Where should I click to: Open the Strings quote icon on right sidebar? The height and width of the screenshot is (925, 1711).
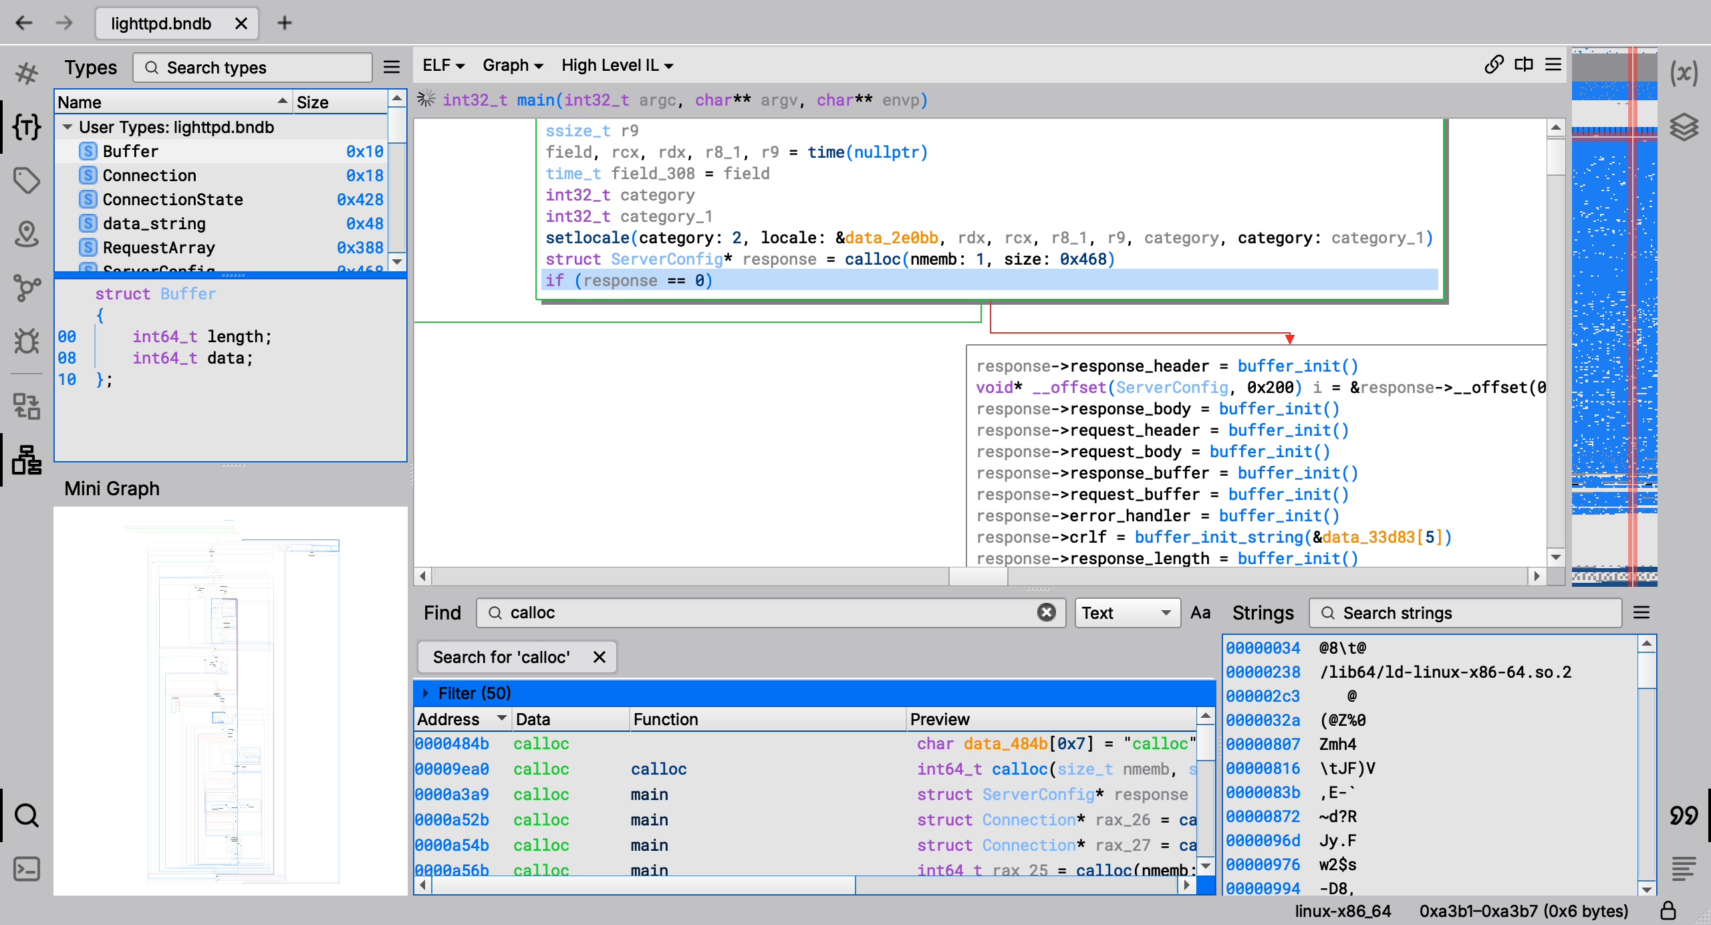point(1684,815)
